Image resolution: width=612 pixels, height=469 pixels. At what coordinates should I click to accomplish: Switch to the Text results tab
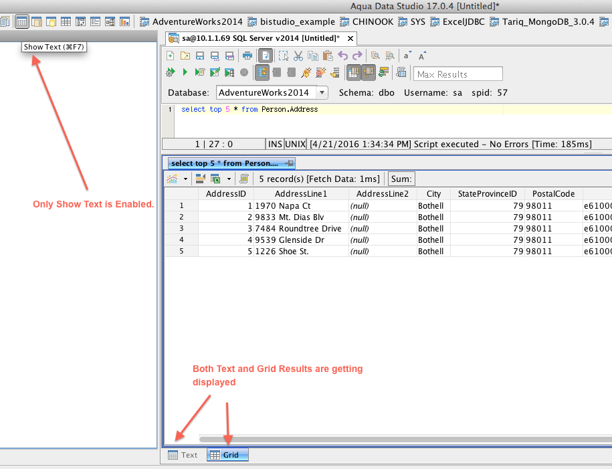[x=183, y=455]
